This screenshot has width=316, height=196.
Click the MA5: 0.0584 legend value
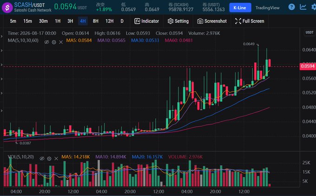(x=79, y=40)
